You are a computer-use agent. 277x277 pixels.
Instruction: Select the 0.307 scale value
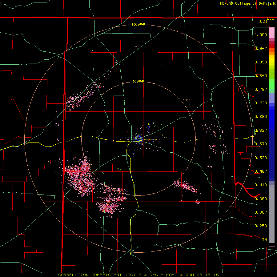coord(261,212)
